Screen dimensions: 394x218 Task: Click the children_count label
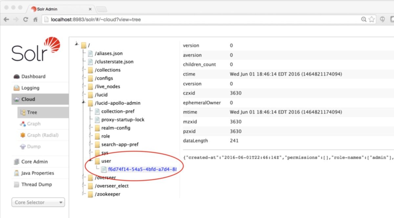tap(199, 64)
